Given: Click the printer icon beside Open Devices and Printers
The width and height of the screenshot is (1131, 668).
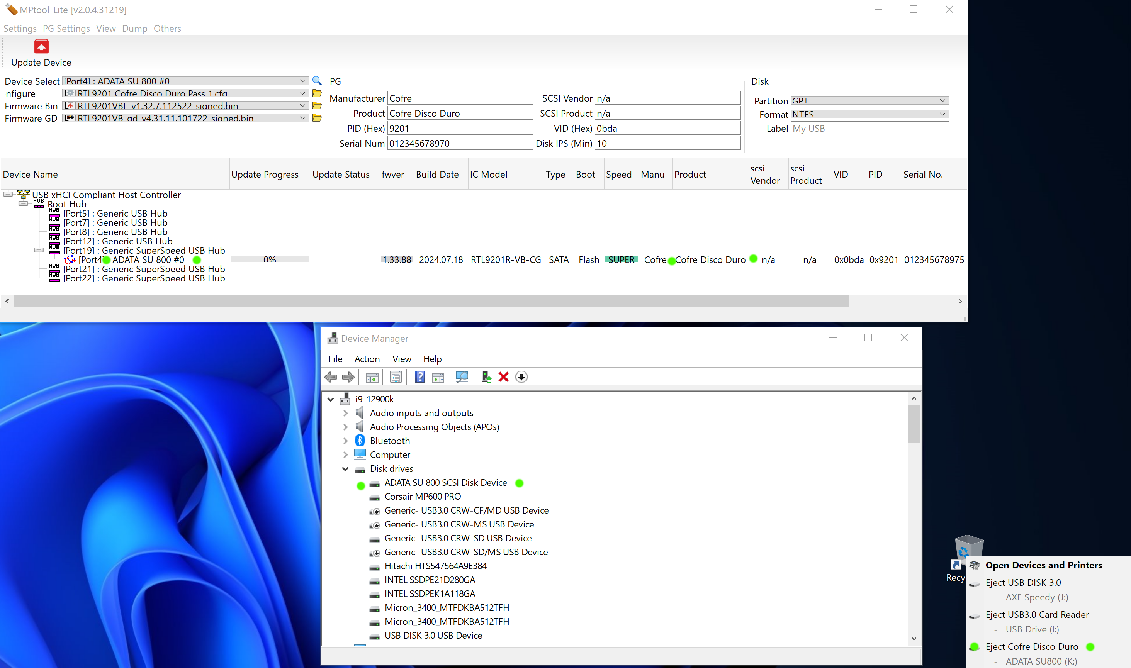Looking at the screenshot, I should click(974, 565).
